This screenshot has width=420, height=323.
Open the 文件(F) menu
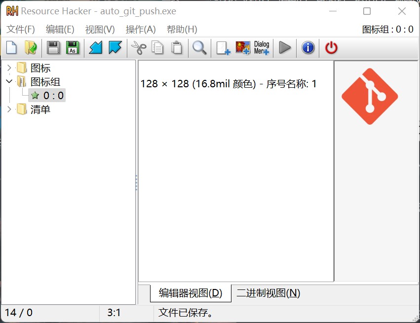click(x=21, y=29)
